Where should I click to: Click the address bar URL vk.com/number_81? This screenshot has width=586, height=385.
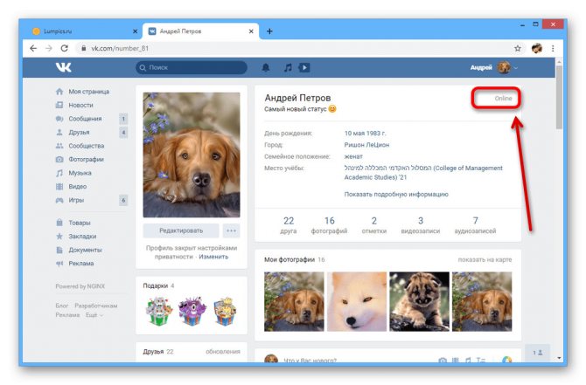point(120,48)
